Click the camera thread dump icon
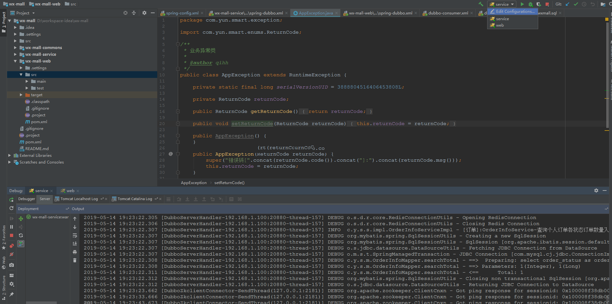 tap(12, 265)
